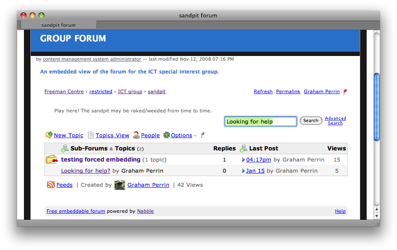
Task: Click the red flag next to Graham Perrin
Action: 345,91
